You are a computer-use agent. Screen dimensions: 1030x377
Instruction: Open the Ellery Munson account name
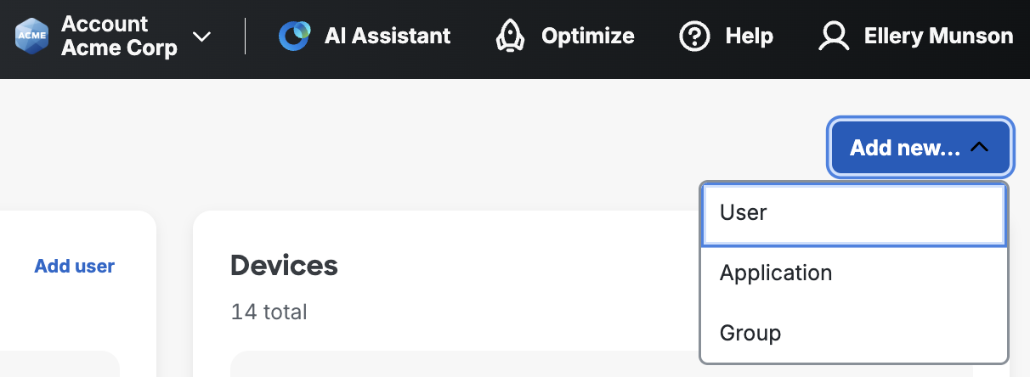click(x=938, y=36)
